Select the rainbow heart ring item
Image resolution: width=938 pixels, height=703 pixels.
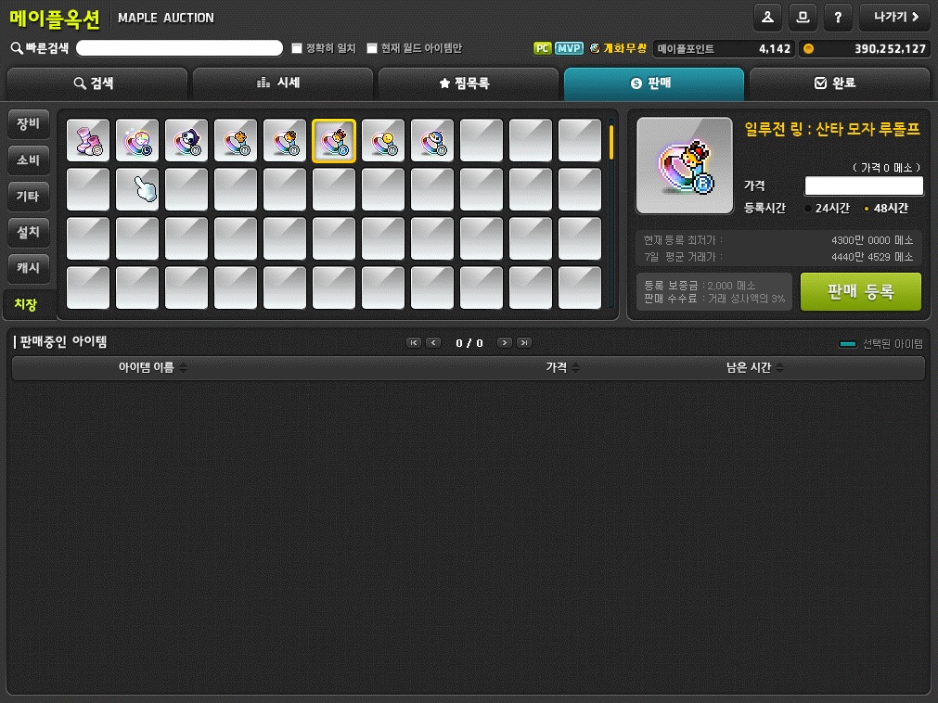(x=137, y=140)
